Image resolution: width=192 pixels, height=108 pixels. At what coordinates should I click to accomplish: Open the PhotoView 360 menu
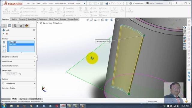(60, 3)
